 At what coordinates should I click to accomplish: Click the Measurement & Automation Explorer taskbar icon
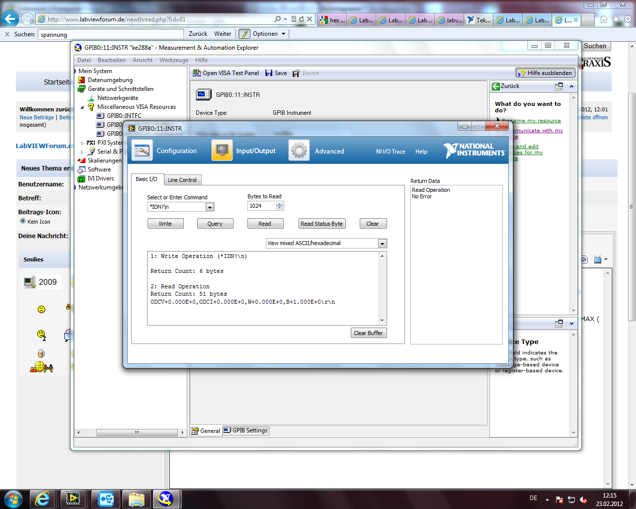tap(165, 499)
